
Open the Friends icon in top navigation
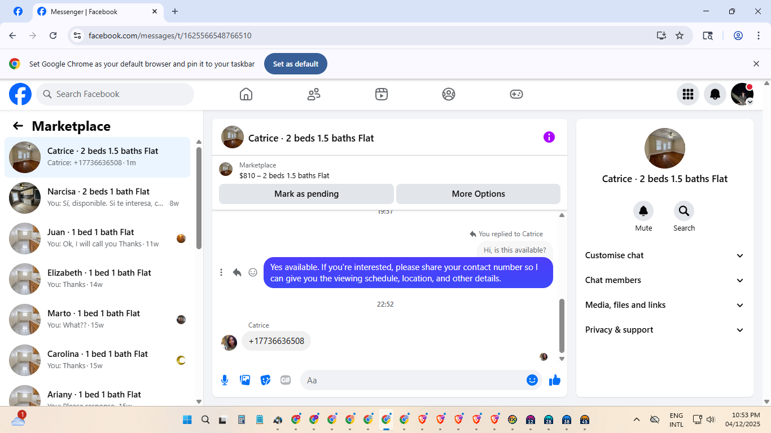(314, 94)
